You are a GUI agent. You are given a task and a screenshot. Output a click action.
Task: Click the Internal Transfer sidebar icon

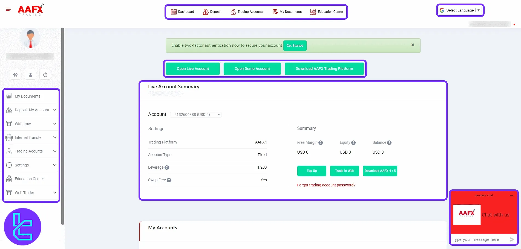tap(9, 137)
